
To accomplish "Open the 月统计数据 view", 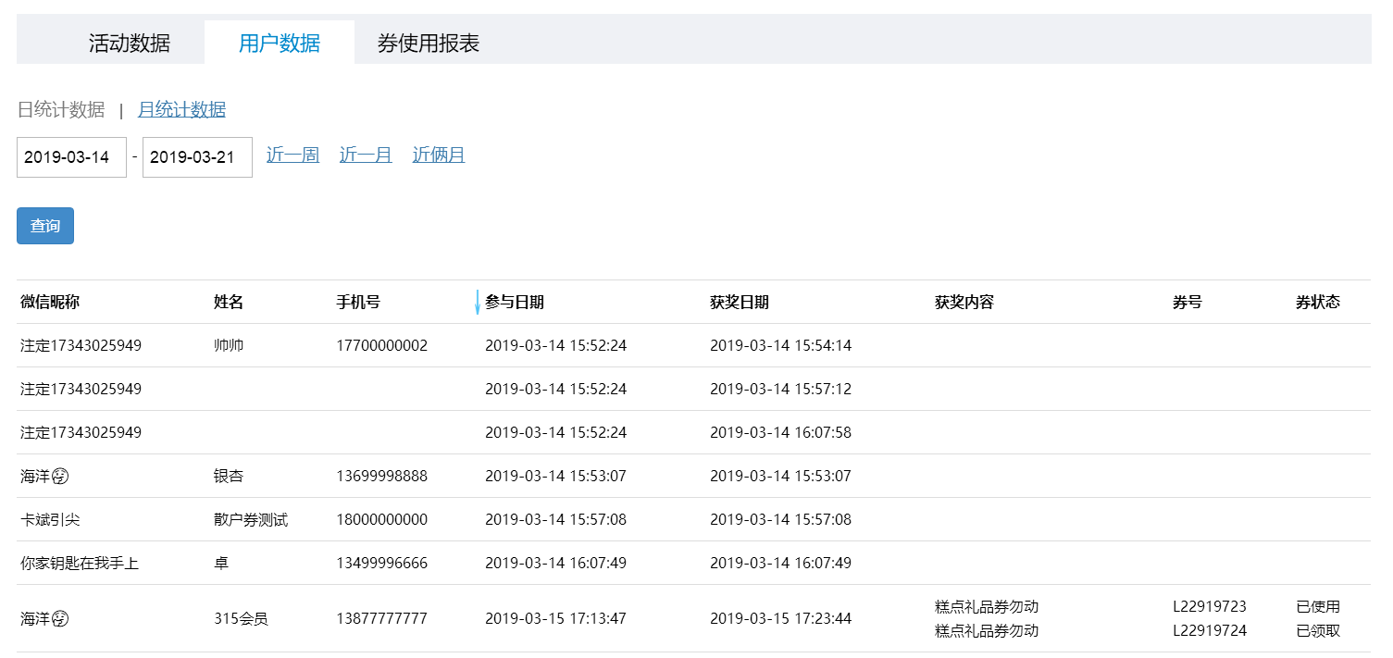I will click(181, 108).
